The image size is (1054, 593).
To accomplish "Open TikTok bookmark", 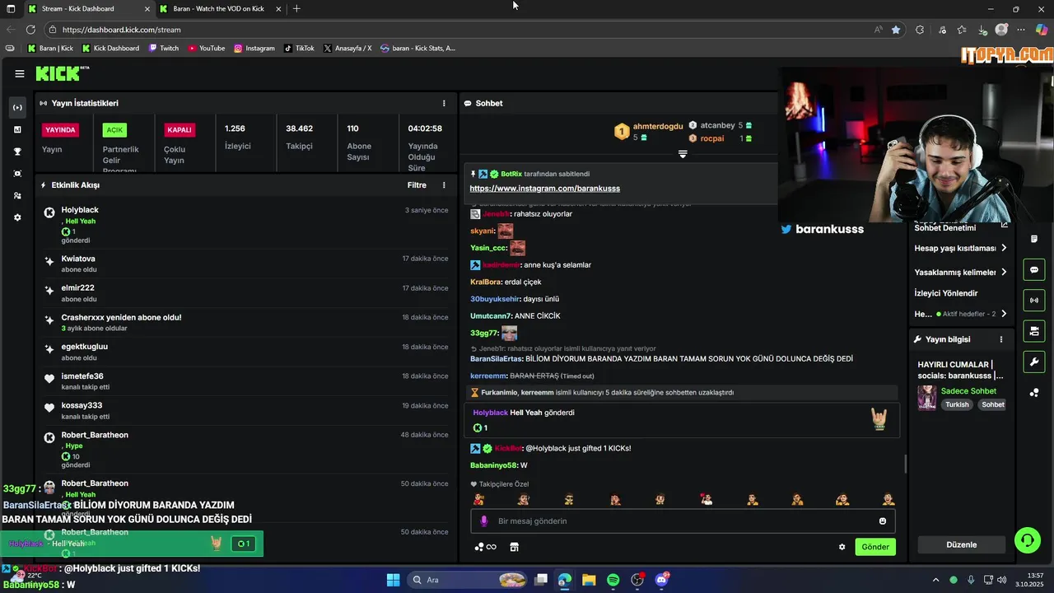I will point(299,49).
